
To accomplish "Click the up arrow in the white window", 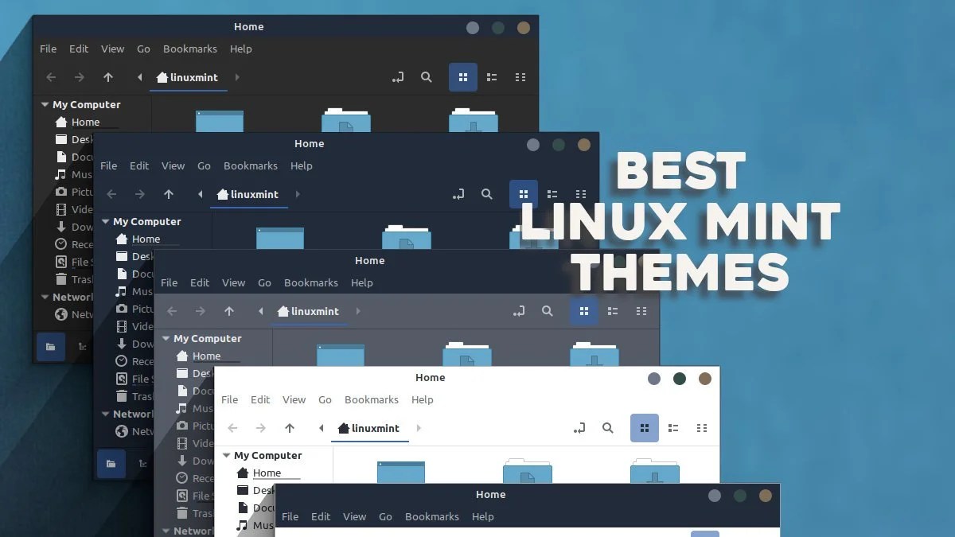I will point(290,428).
